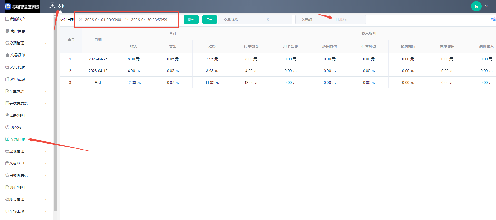Click the 停车缴费 column header
The image size is (496, 220).
pyautogui.click(x=251, y=46)
